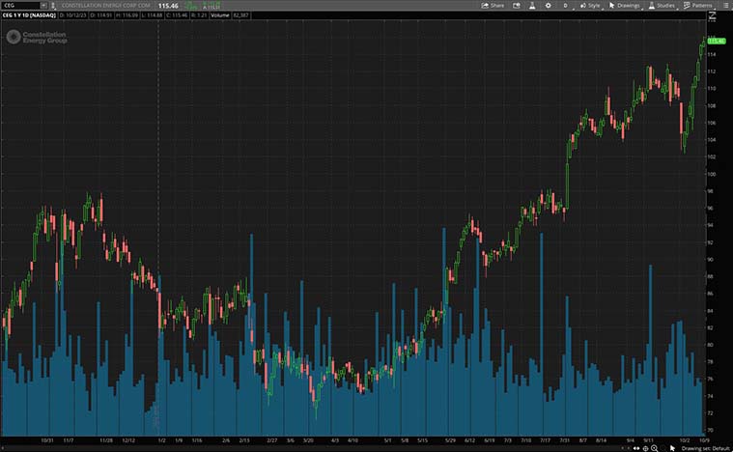Open the Studies menu

(662, 6)
